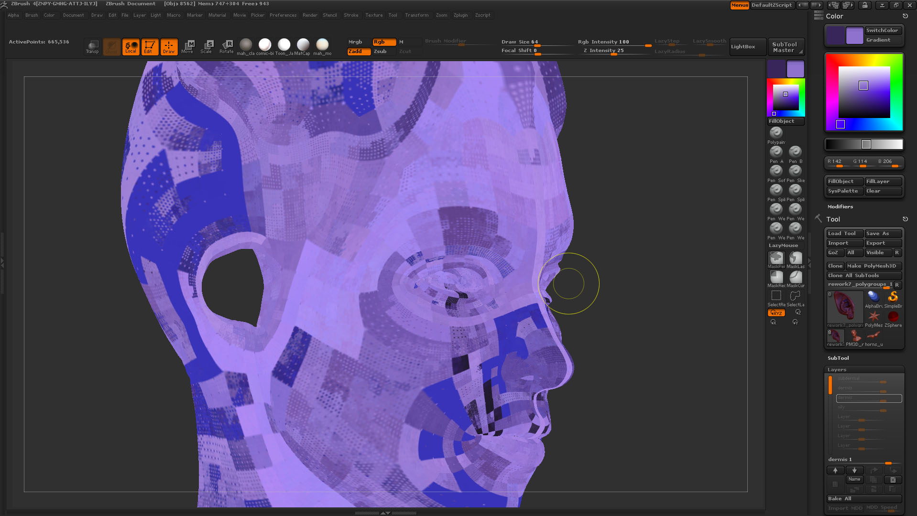
Task: Collapse the Tool palette header
Action: pyautogui.click(x=833, y=219)
